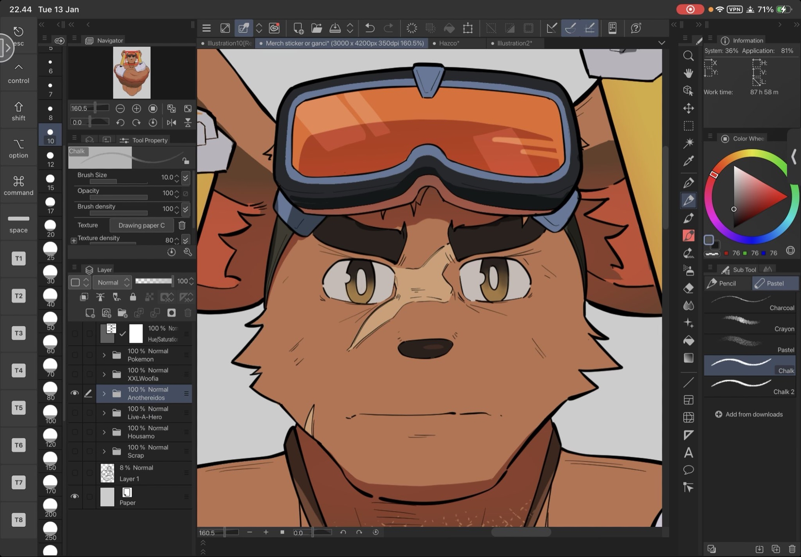
Task: Select the Text tool
Action: pos(688,453)
